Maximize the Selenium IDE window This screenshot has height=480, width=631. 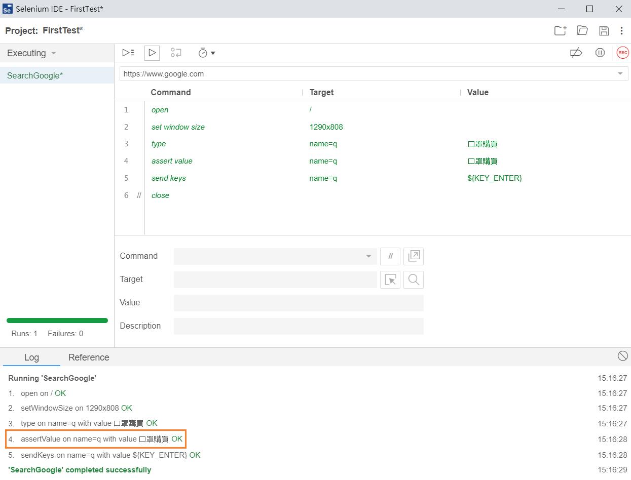tap(589, 9)
